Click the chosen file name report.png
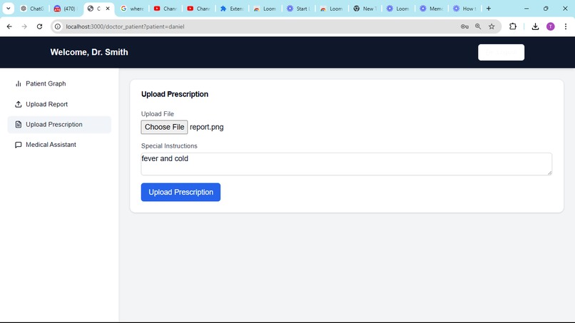575x323 pixels. [207, 127]
